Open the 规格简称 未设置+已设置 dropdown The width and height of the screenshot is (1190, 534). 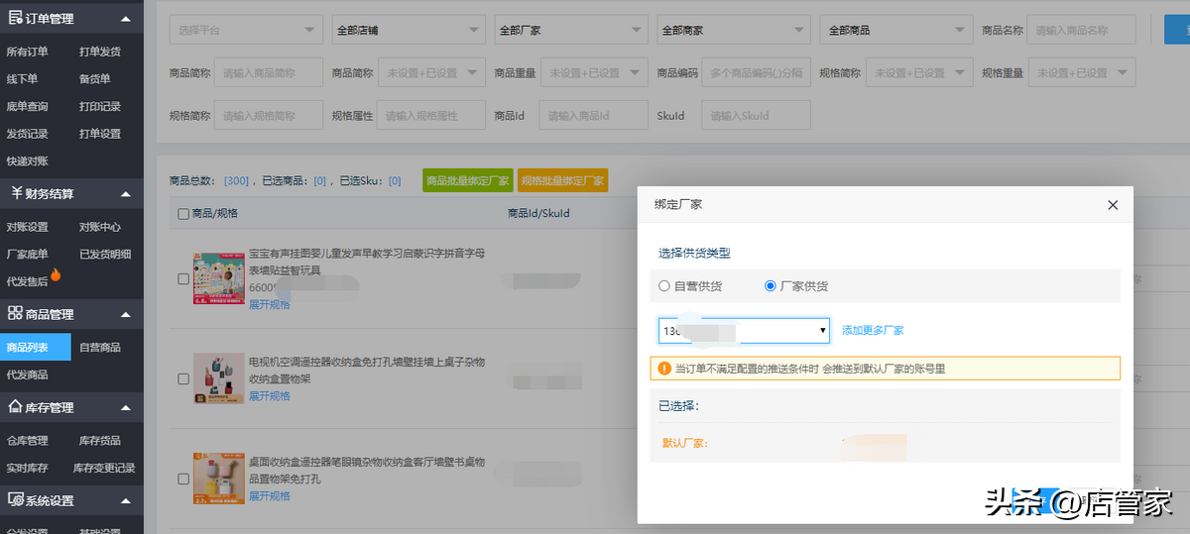pos(919,73)
